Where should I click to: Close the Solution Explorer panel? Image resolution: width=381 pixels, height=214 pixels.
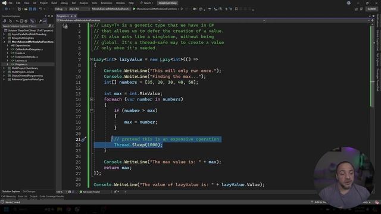[52, 16]
